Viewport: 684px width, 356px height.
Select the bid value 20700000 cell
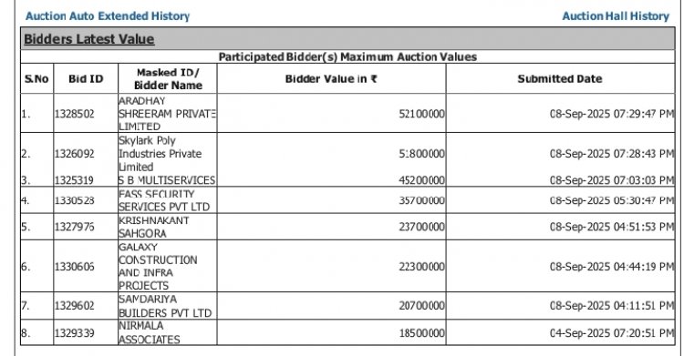[x=332, y=306]
